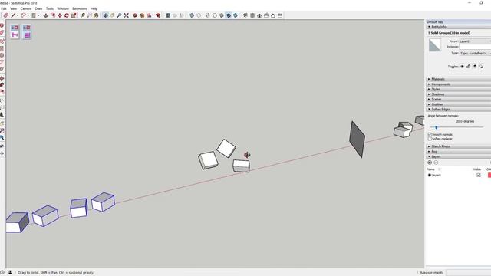Open the Layer dropdown in Entity Info
491x276 pixels.
pos(475,41)
